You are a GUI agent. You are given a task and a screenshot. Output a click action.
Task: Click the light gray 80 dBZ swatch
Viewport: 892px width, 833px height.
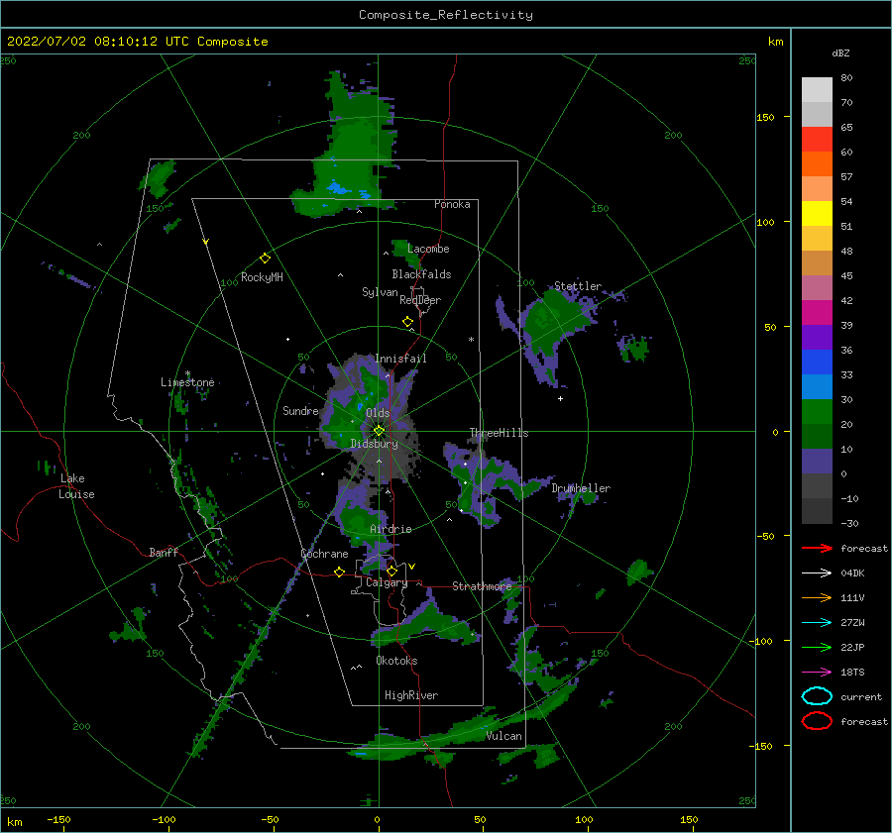(817, 90)
